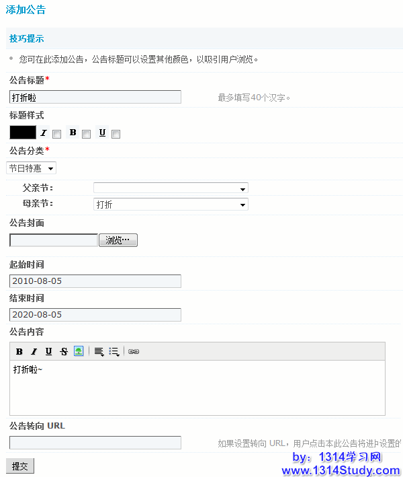Insert an image using the picture icon
Image resolution: width=403 pixels, height=477 pixels.
[79, 351]
